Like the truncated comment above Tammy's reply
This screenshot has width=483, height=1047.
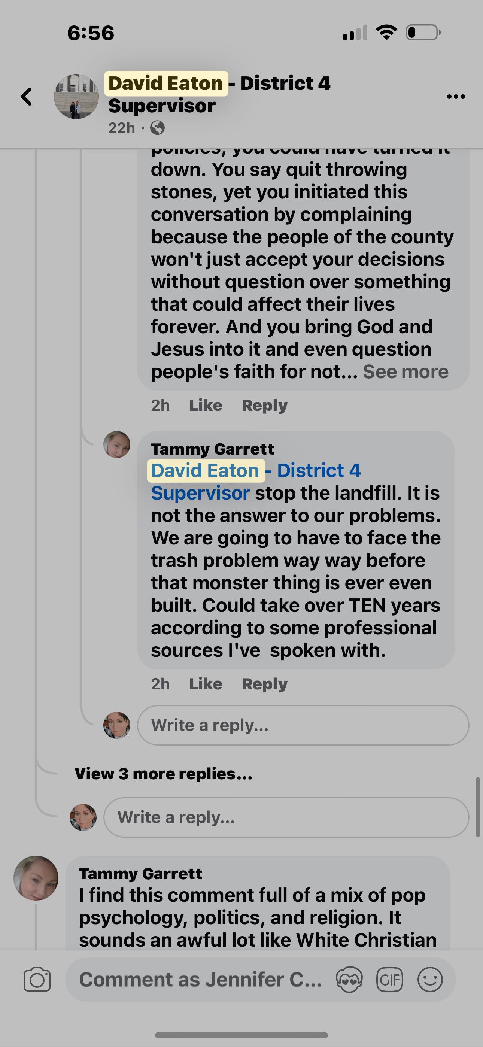(x=205, y=405)
